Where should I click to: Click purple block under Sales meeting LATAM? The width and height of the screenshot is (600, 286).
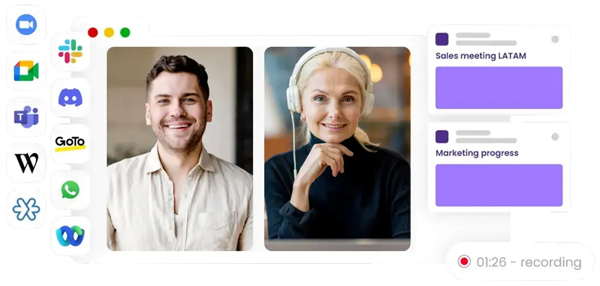(499, 88)
